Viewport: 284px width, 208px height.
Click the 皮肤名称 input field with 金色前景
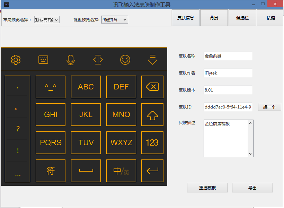[228, 56]
